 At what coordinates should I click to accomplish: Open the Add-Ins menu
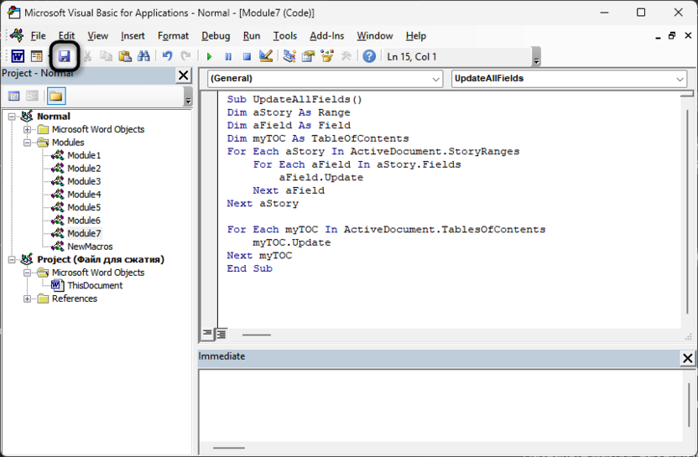click(326, 36)
